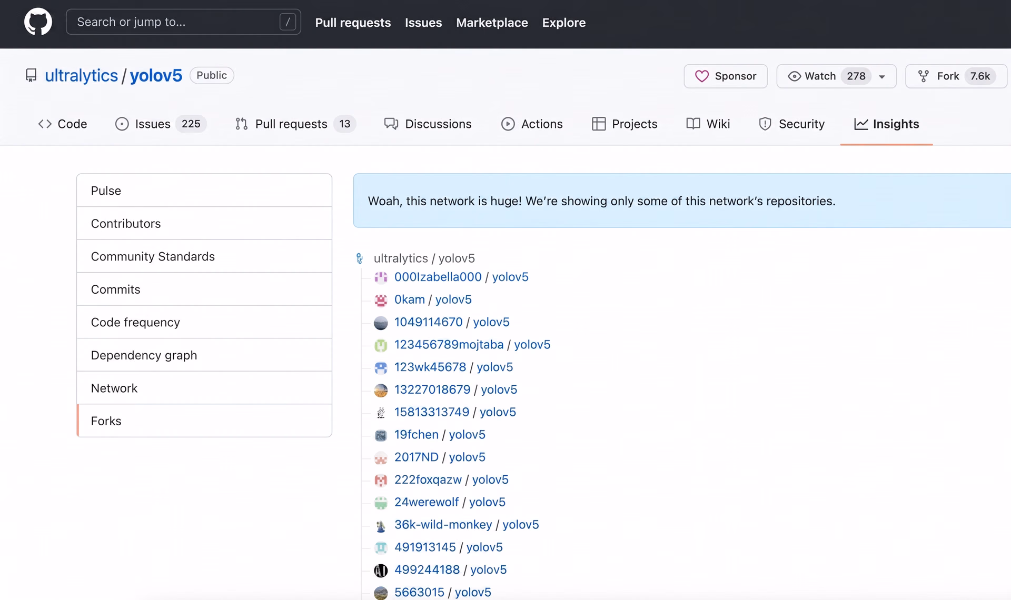
Task: Click the Watch count 278
Action: click(x=856, y=76)
